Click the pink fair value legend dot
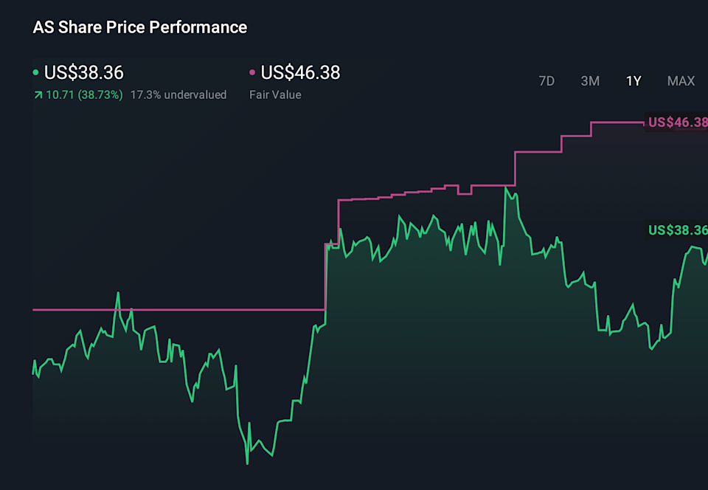The height and width of the screenshot is (490, 708). click(252, 73)
